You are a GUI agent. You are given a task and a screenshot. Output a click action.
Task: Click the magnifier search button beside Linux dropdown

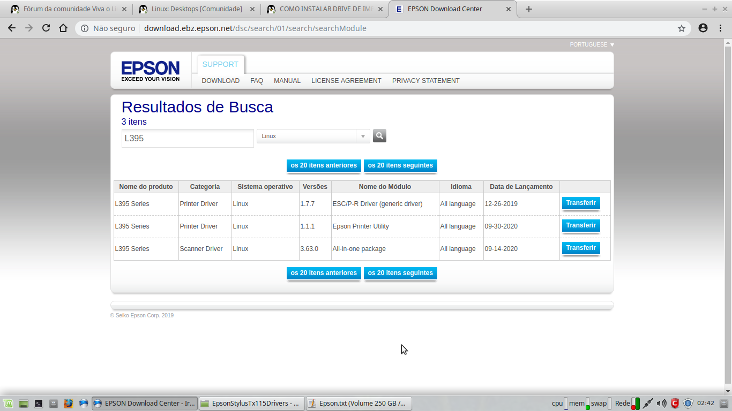[x=379, y=136]
